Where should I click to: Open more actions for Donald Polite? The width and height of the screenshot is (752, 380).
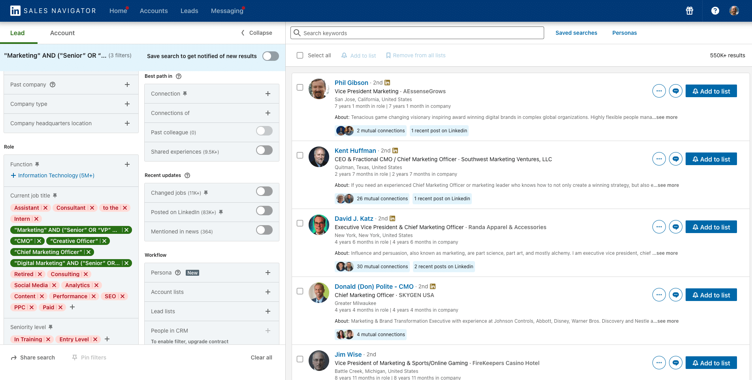[659, 295]
